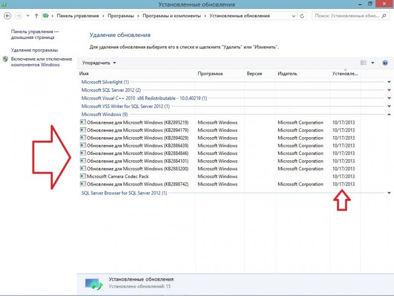Screen dimensions: 394x296
Task: Click the Microsoft Silverlight (1) group title
Action: tap(105, 82)
